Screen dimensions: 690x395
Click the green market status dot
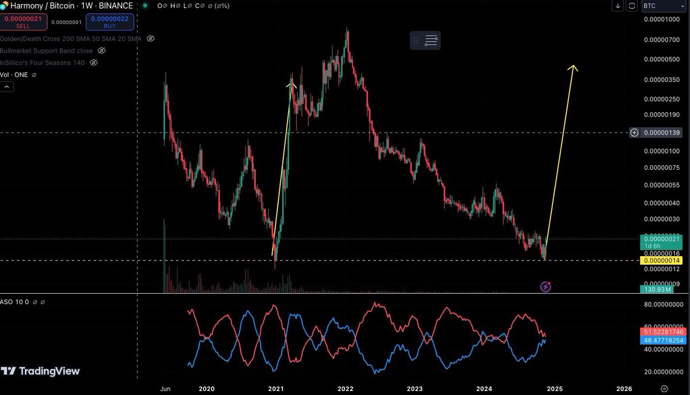click(x=144, y=6)
